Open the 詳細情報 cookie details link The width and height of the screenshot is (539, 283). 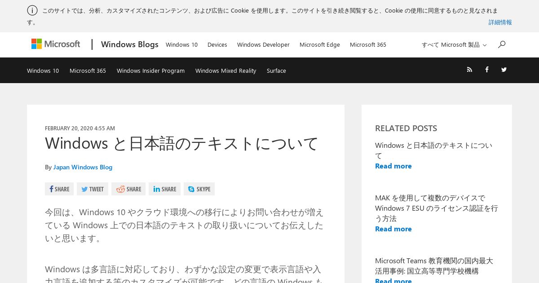[500, 22]
